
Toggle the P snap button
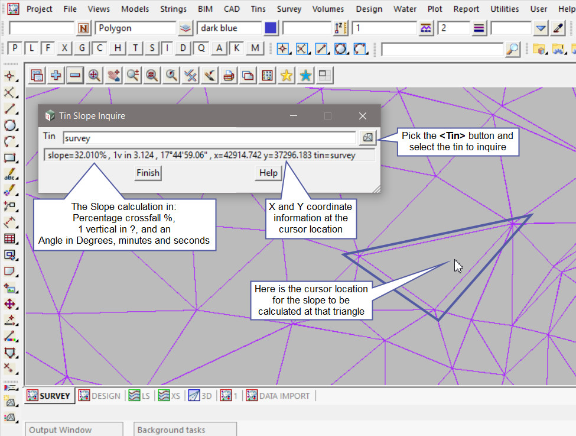click(x=14, y=49)
